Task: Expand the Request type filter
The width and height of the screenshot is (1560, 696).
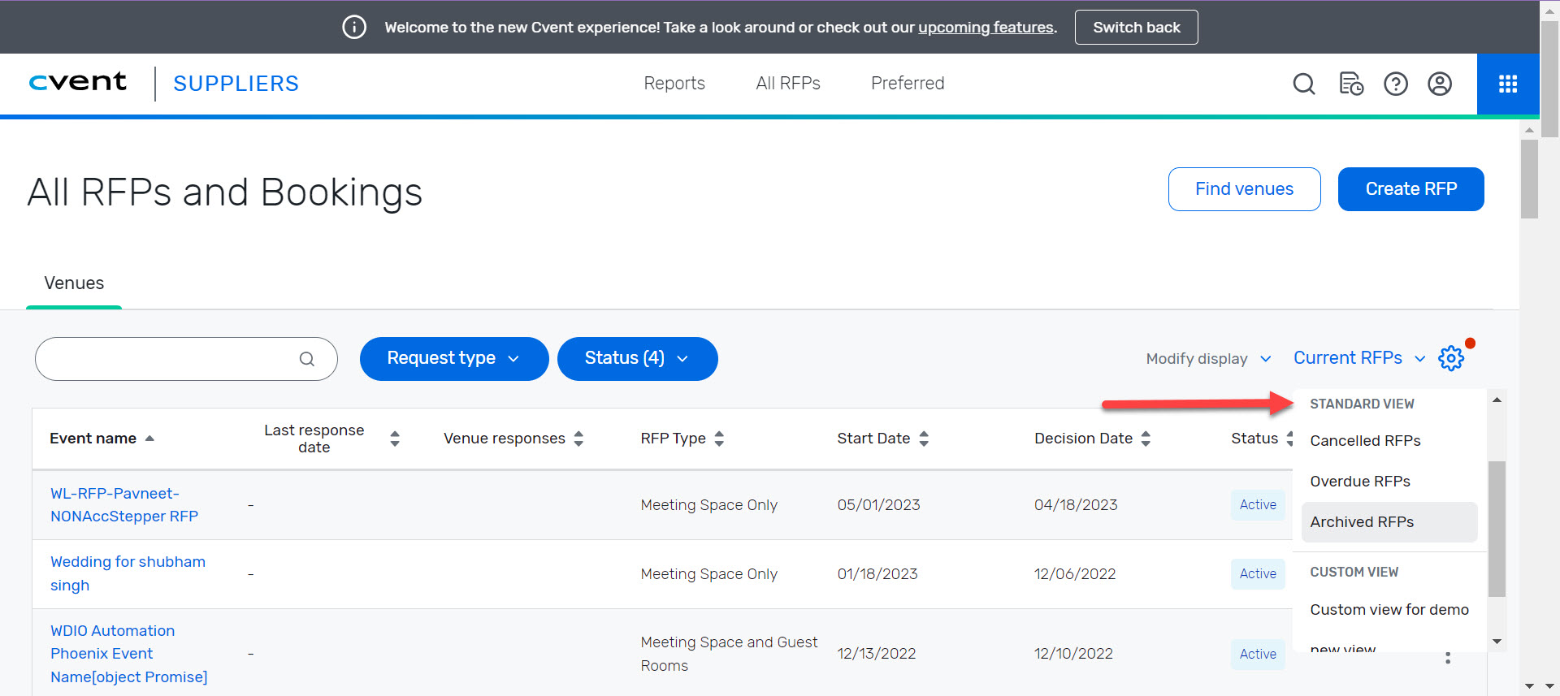Action: pos(454,359)
